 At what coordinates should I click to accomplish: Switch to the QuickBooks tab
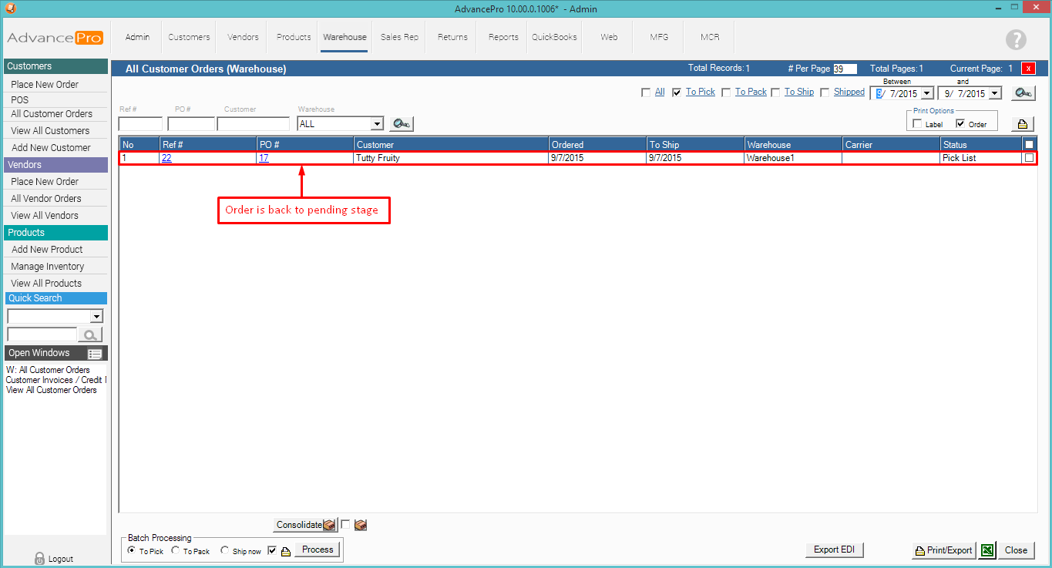tap(554, 37)
